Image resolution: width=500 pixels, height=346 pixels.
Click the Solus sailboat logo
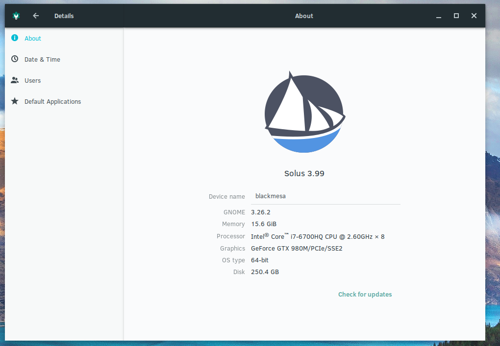[304, 112]
